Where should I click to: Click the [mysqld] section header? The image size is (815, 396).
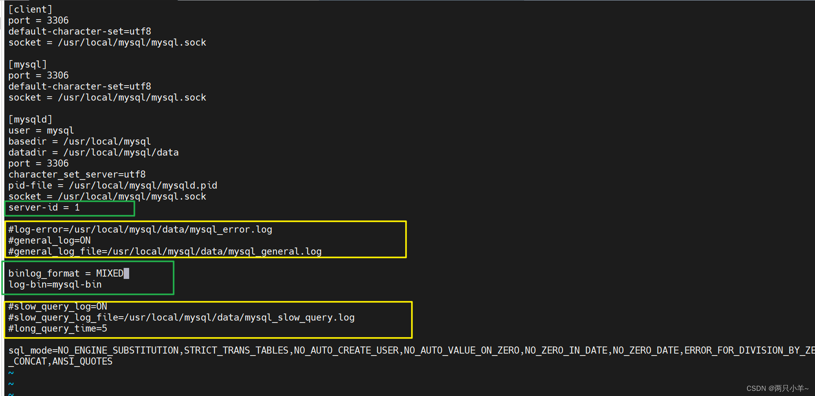(x=30, y=119)
